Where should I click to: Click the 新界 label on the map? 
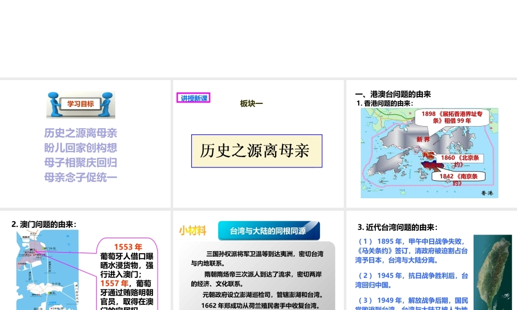[x=423, y=139]
